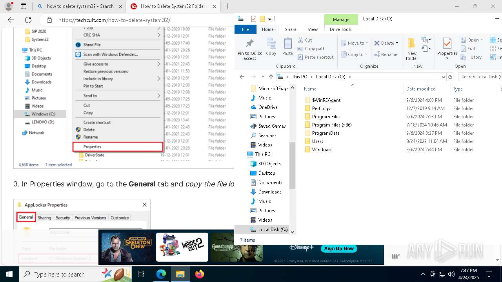Open notification center icon
502x282 pixels.
point(489,274)
